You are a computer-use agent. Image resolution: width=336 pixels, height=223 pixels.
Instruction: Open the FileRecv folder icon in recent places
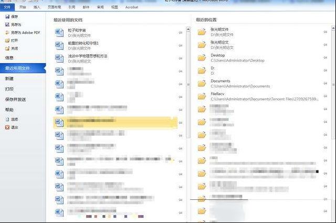tap(202, 96)
